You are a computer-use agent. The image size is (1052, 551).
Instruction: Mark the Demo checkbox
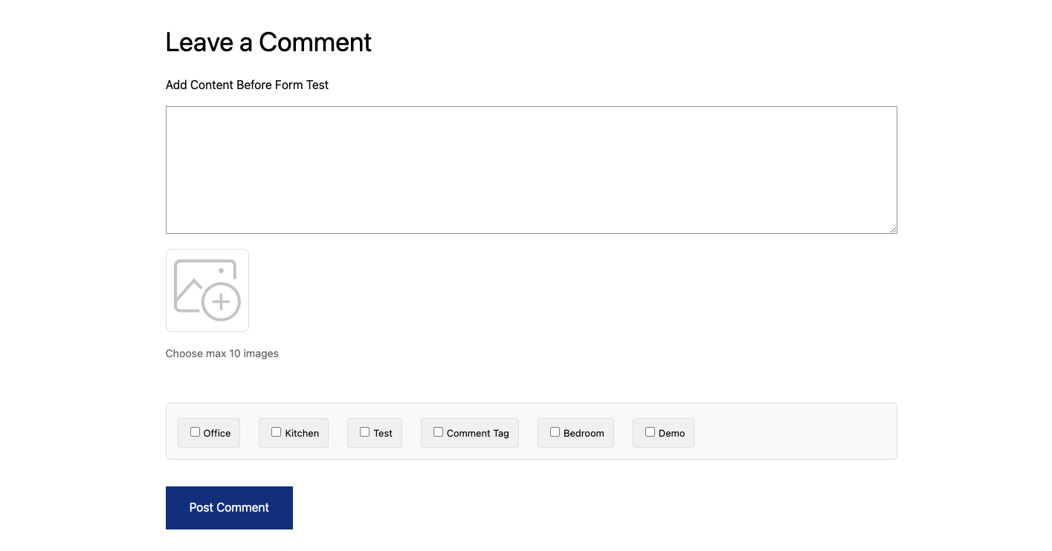(x=650, y=432)
